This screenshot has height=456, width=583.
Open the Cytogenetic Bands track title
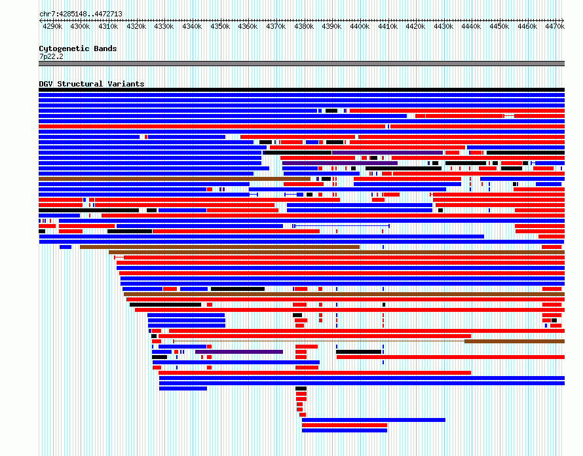(78, 48)
